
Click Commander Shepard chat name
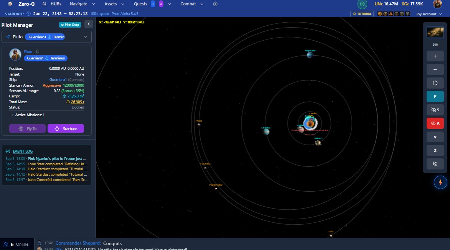78,243
